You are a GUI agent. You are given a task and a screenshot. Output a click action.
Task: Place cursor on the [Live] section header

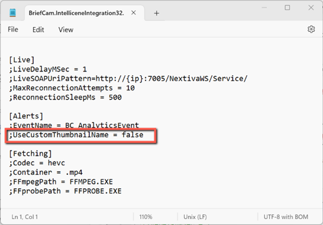click(x=22, y=60)
